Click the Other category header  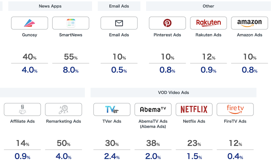[208, 6]
